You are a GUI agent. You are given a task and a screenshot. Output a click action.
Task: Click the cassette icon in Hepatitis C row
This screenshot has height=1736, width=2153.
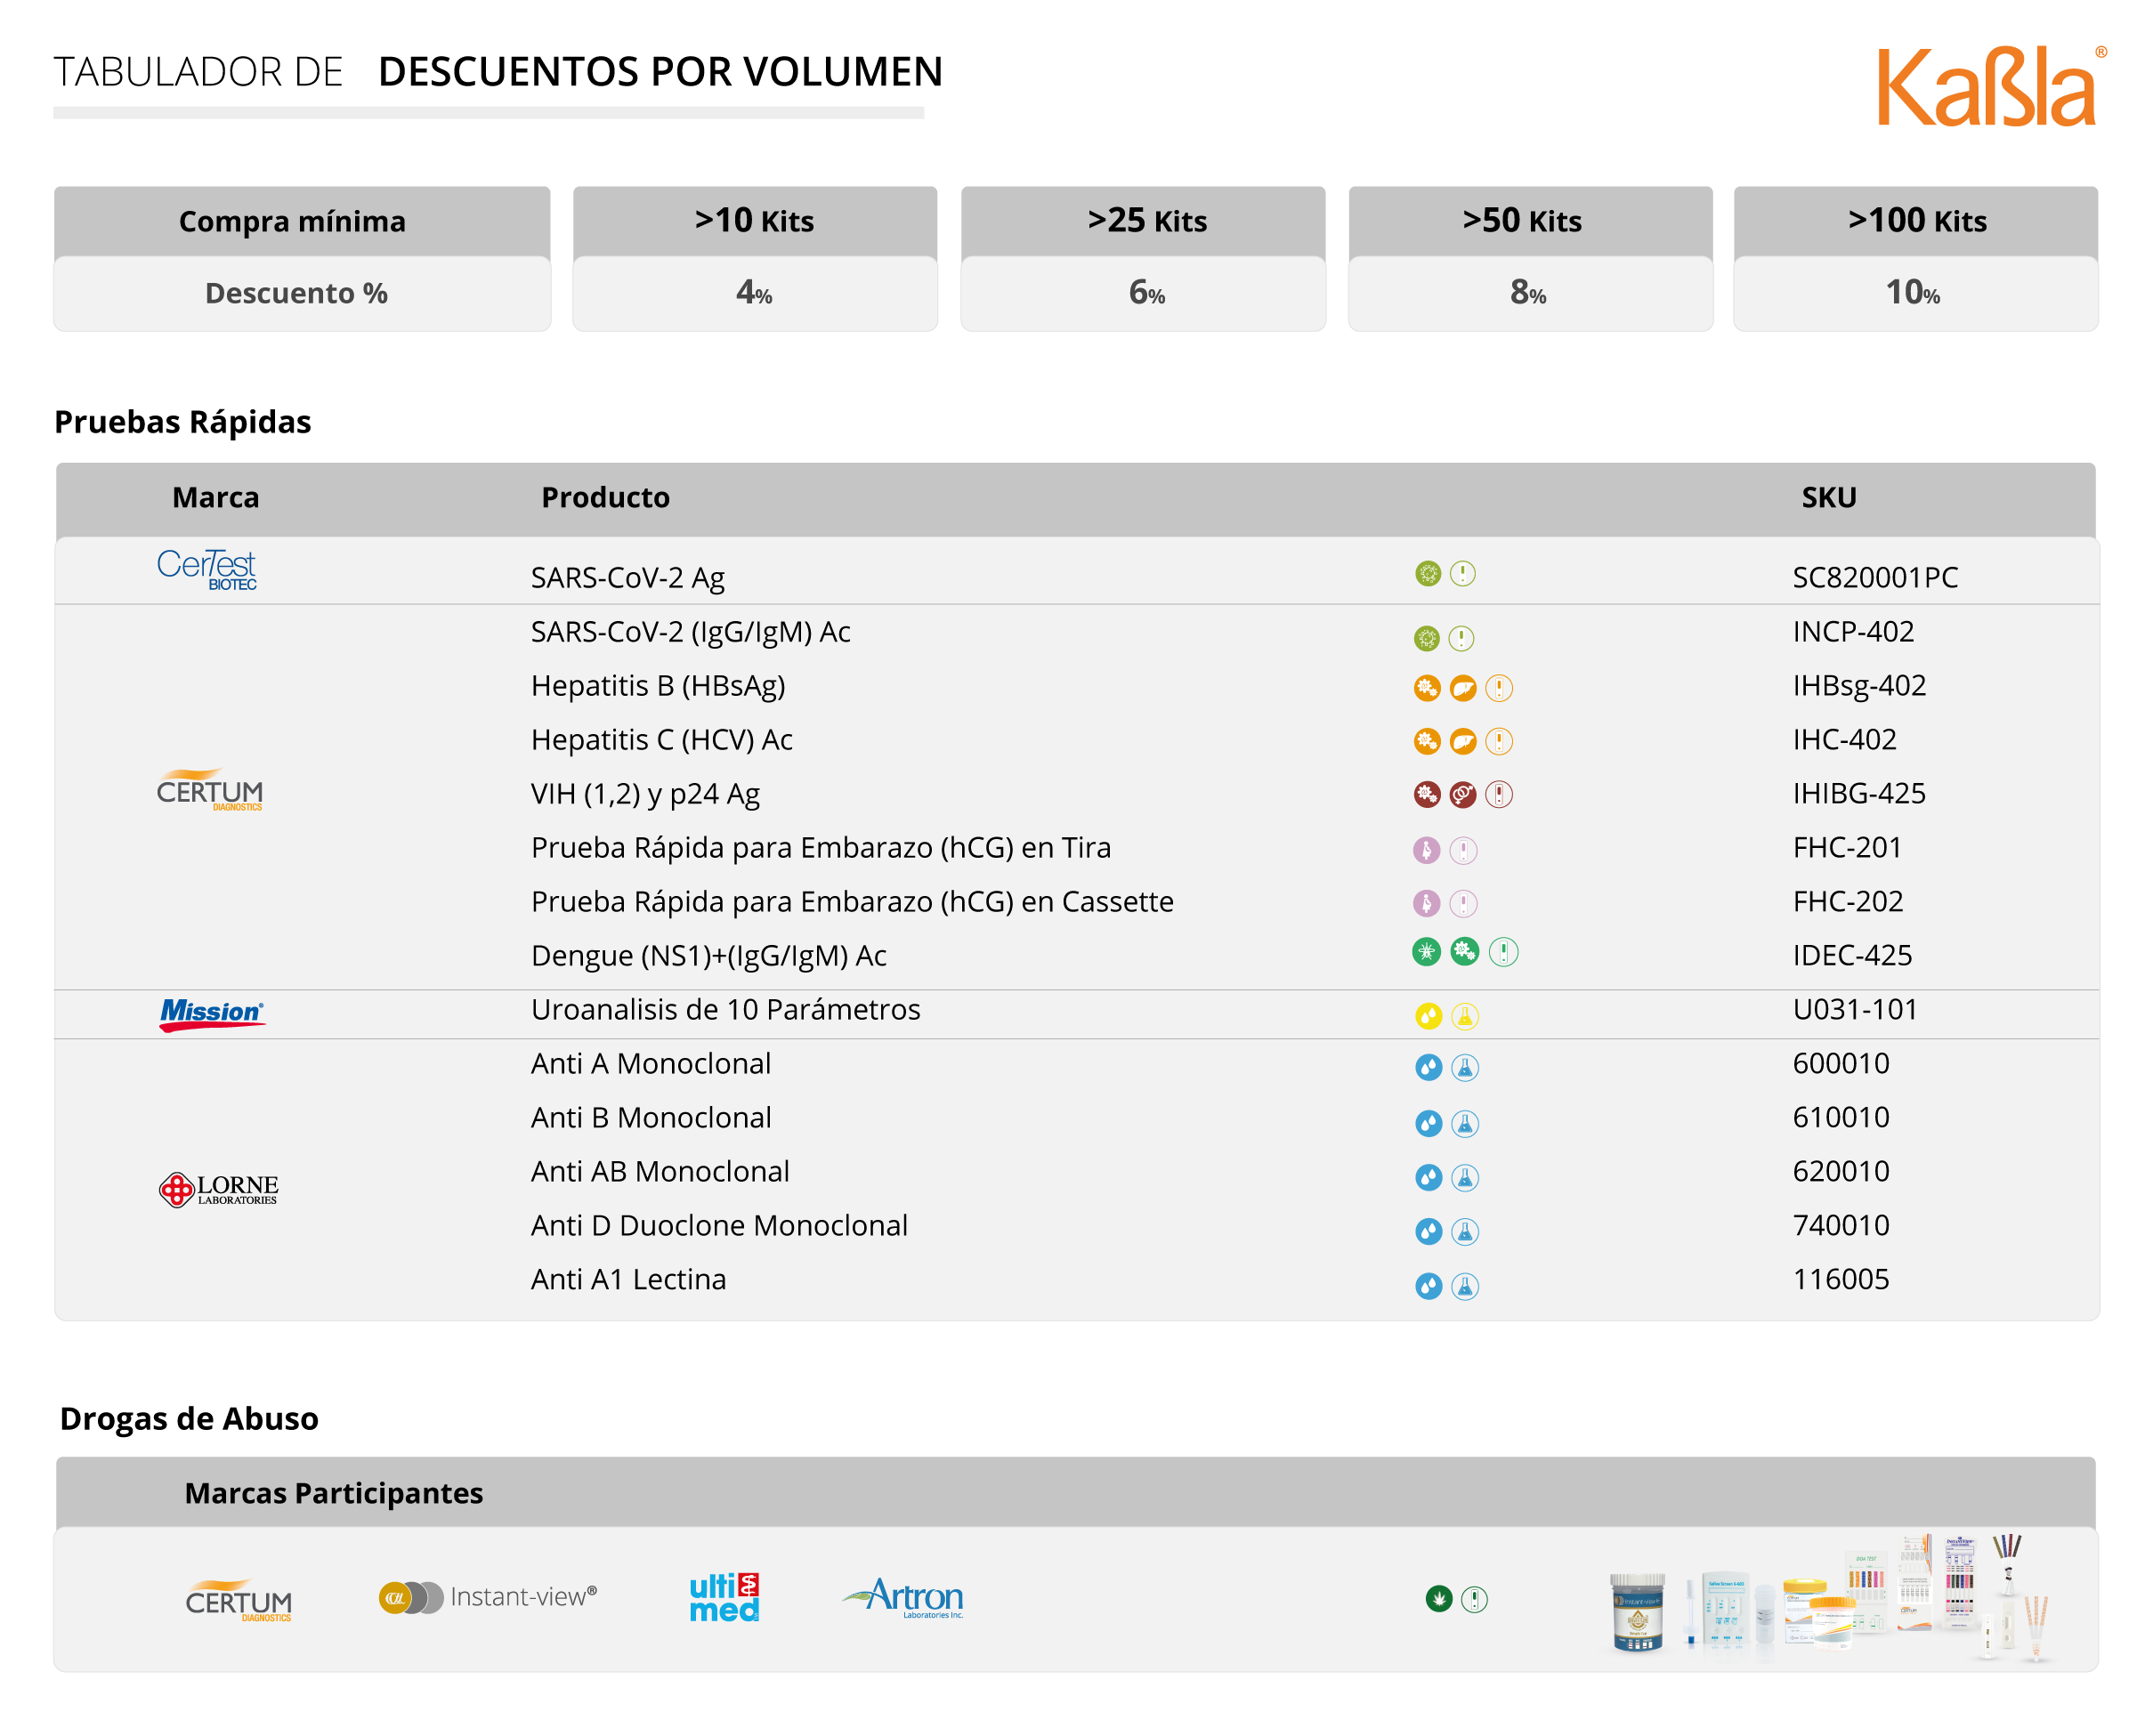(x=1499, y=741)
